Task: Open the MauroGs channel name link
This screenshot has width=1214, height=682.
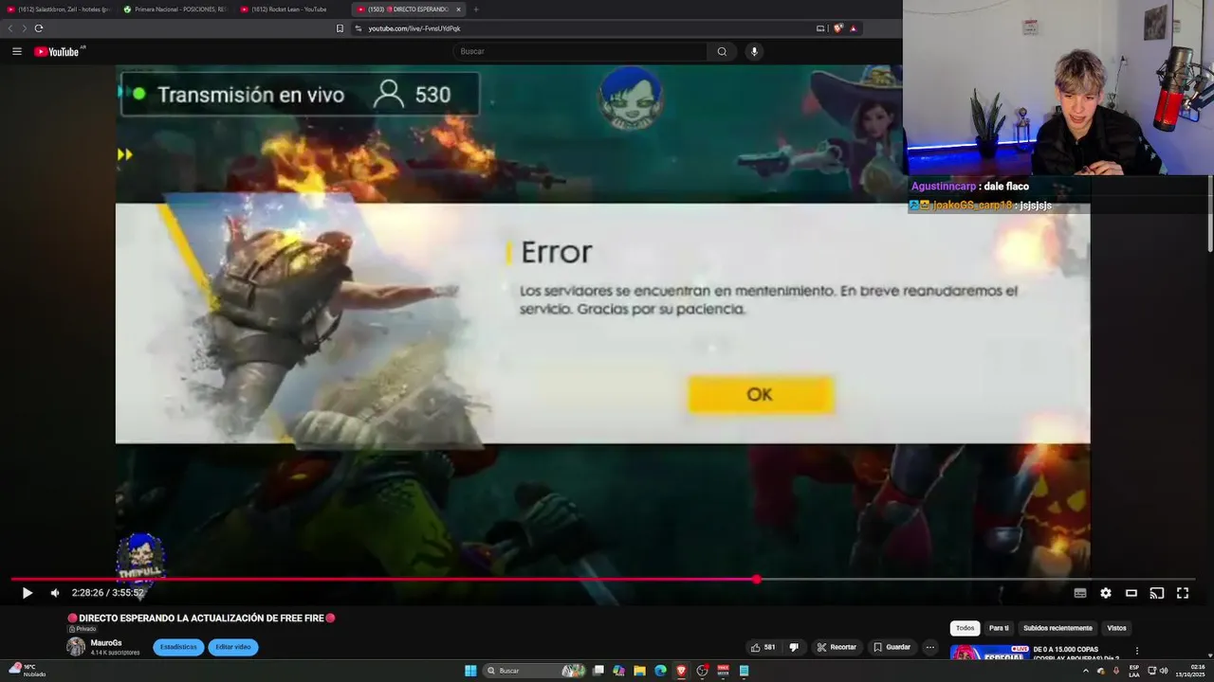Action: 106,643
